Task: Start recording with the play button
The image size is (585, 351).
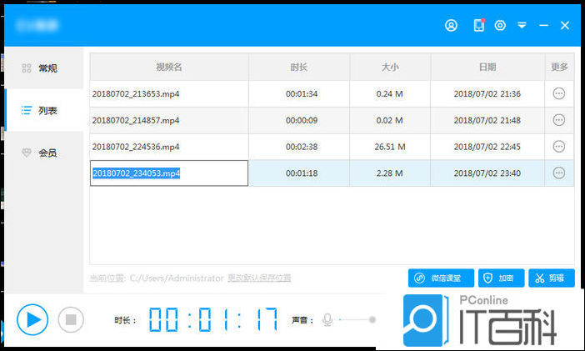Action: 32,319
